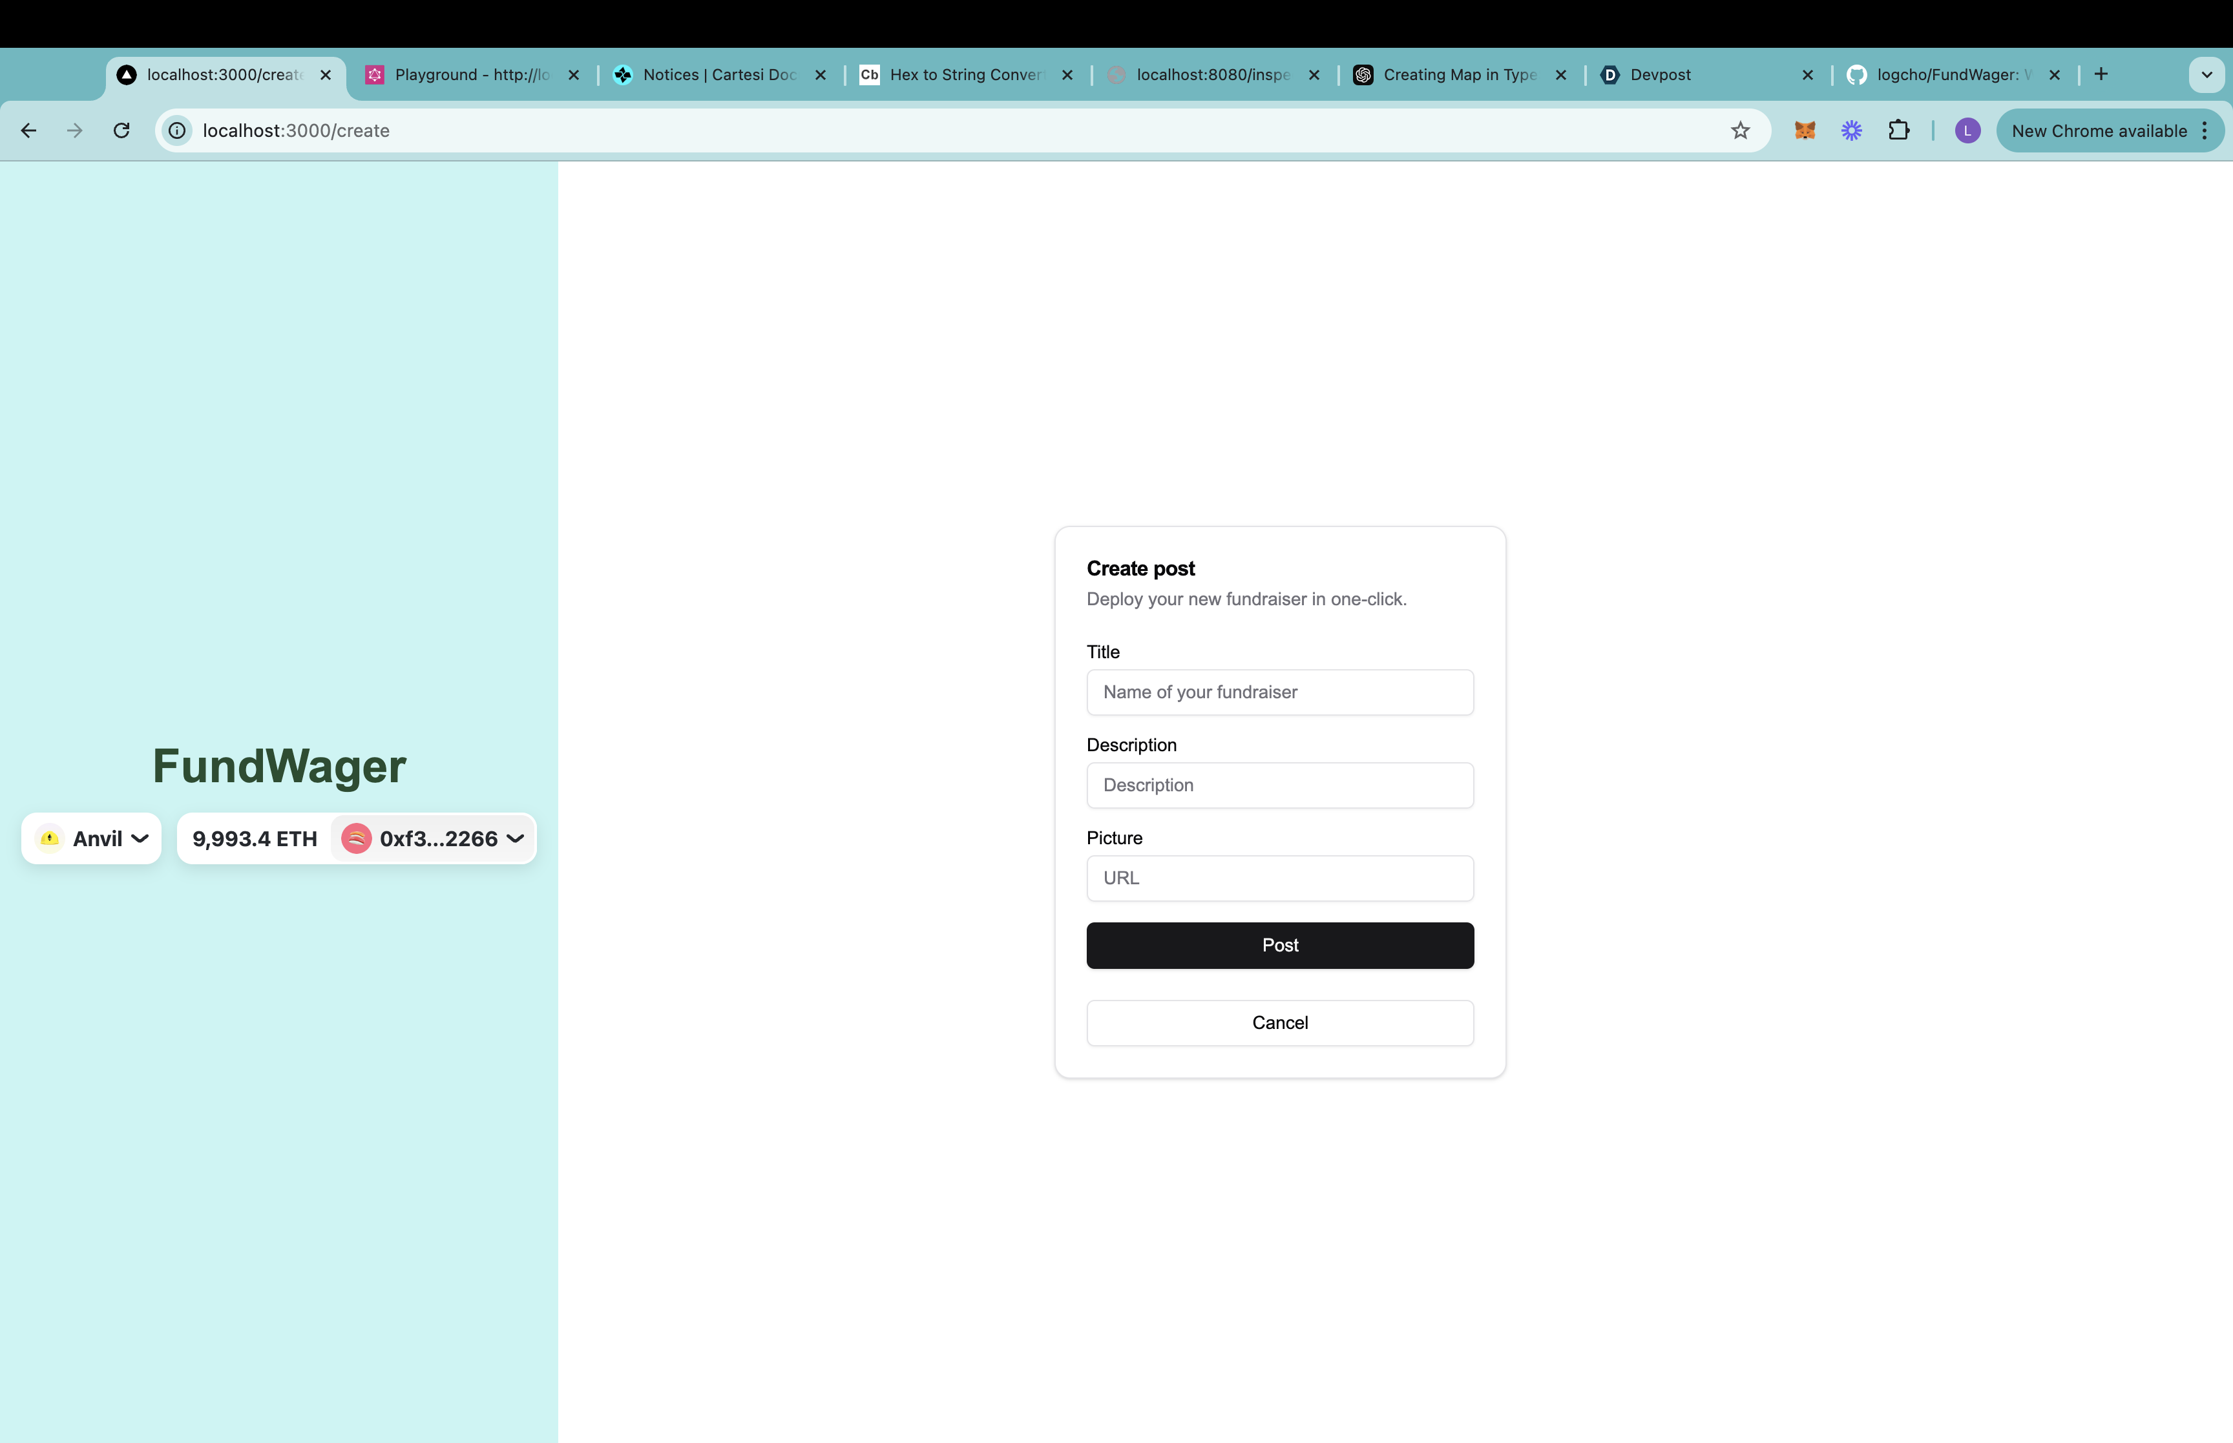Bookmark page with star icon
This screenshot has width=2233, height=1443.
(1740, 130)
